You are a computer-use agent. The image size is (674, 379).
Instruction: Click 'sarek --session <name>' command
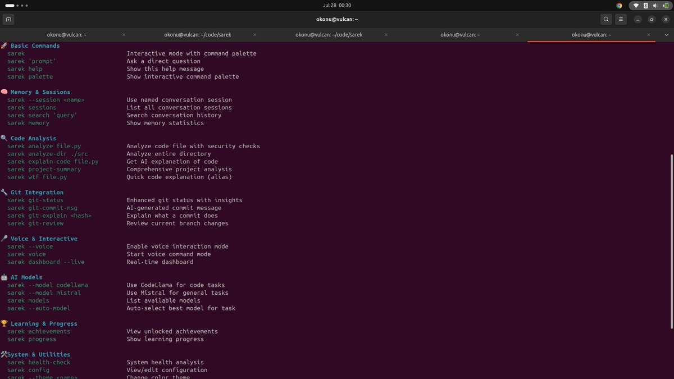click(45, 100)
